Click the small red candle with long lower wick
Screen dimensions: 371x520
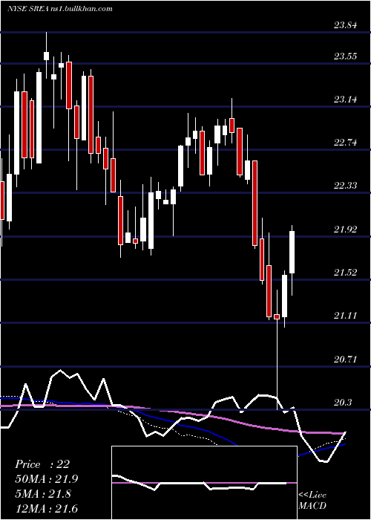click(x=277, y=316)
